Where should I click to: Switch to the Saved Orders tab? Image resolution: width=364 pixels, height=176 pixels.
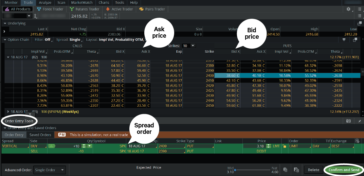tap(40, 135)
